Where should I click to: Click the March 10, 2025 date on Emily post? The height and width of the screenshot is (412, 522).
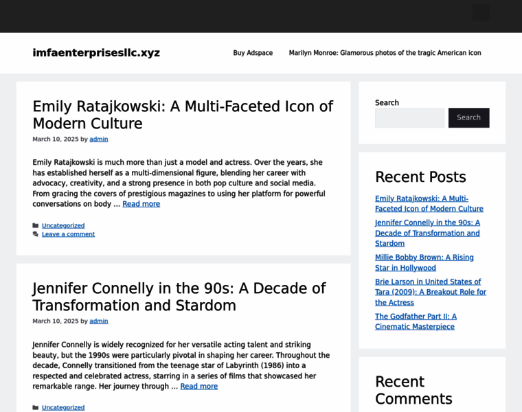tap(56, 139)
